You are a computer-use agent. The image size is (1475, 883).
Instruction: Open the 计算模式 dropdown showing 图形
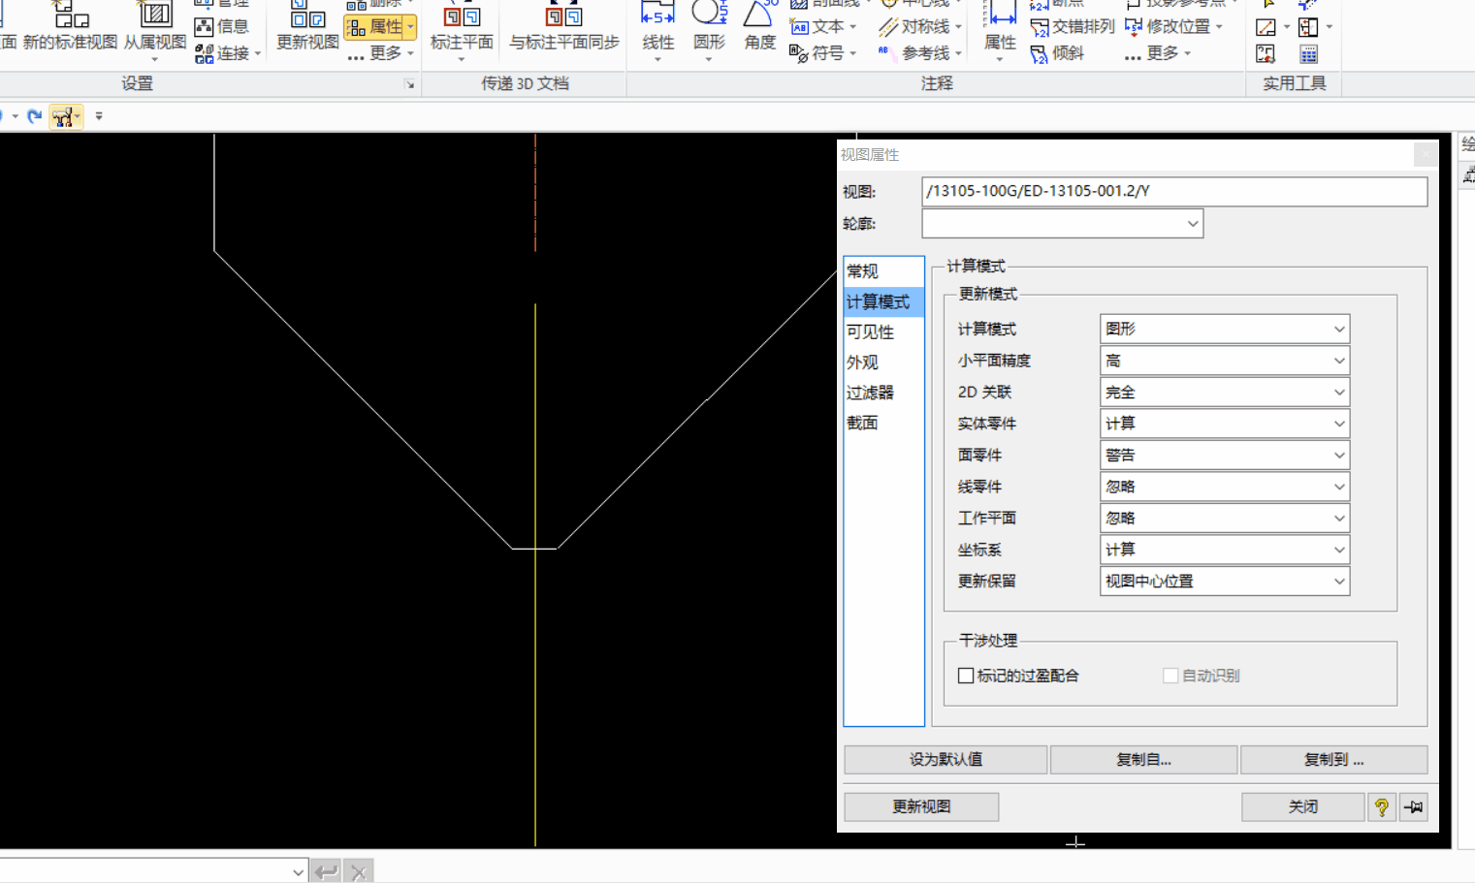pos(1225,329)
